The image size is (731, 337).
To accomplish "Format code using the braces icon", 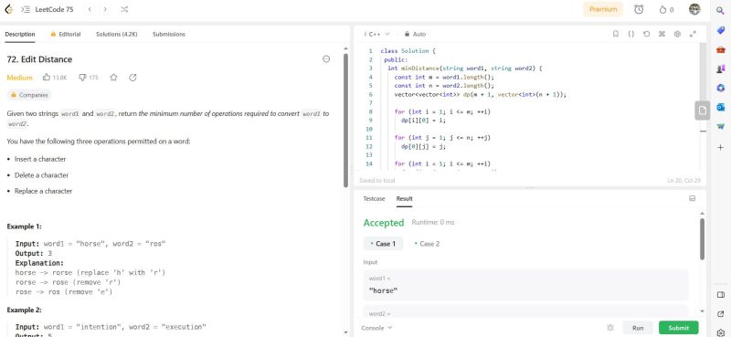I will coord(630,34).
